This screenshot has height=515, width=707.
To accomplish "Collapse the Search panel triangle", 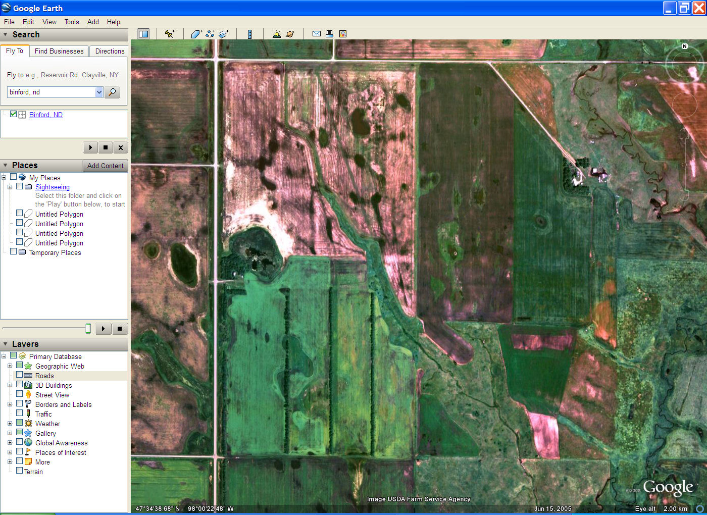I will 6,35.
